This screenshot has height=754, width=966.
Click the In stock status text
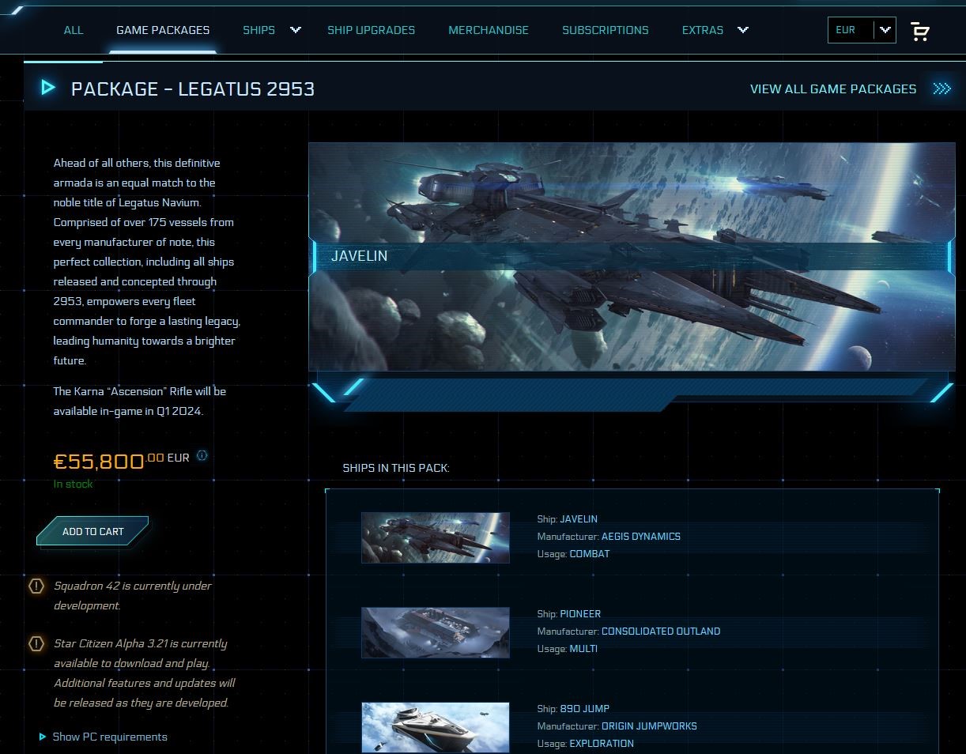point(73,484)
